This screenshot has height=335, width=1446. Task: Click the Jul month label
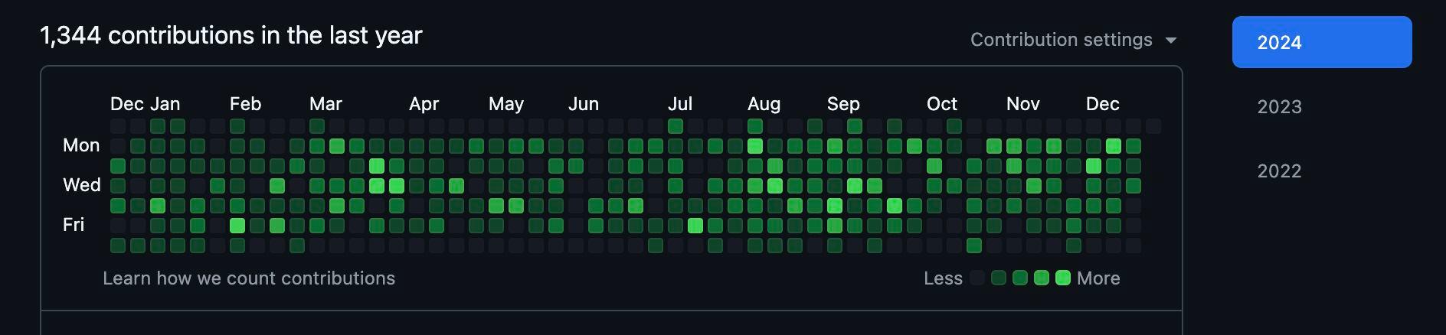coord(680,104)
